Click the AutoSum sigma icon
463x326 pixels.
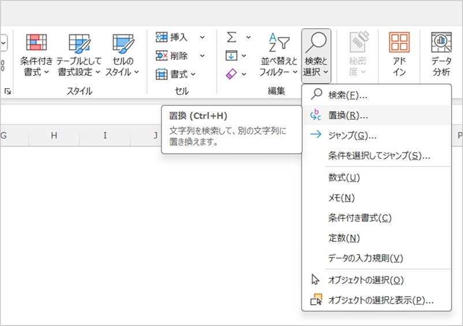231,37
